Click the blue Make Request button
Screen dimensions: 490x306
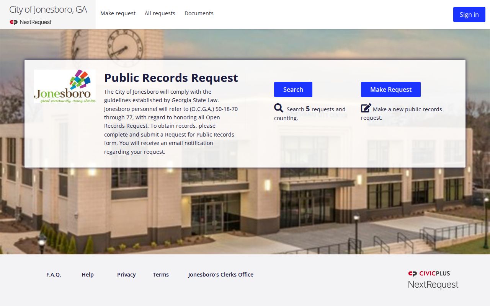(391, 90)
